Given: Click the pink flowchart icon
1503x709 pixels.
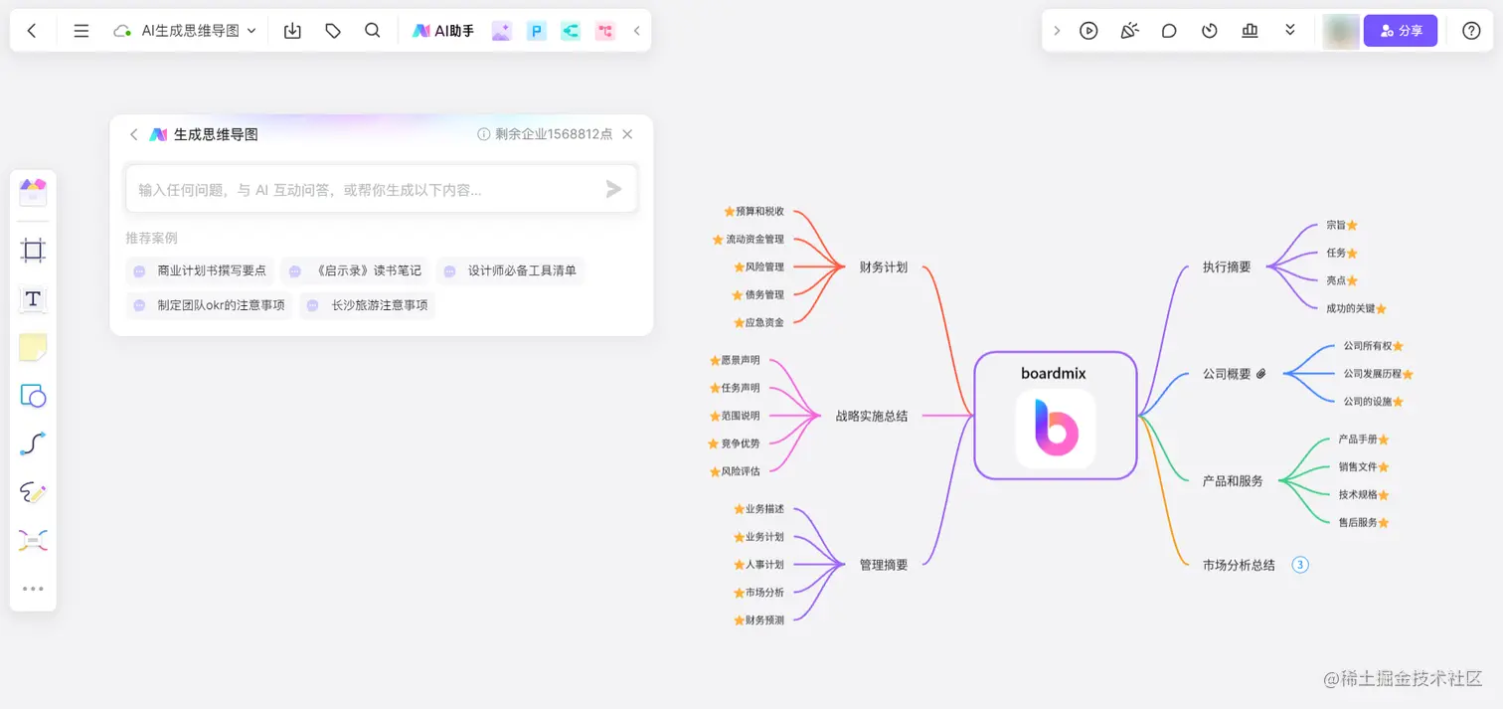Looking at the screenshot, I should click(605, 31).
